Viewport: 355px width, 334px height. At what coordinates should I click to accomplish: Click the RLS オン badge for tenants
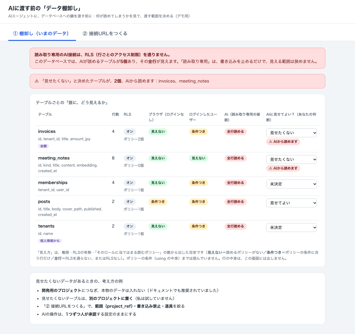[x=130, y=226]
